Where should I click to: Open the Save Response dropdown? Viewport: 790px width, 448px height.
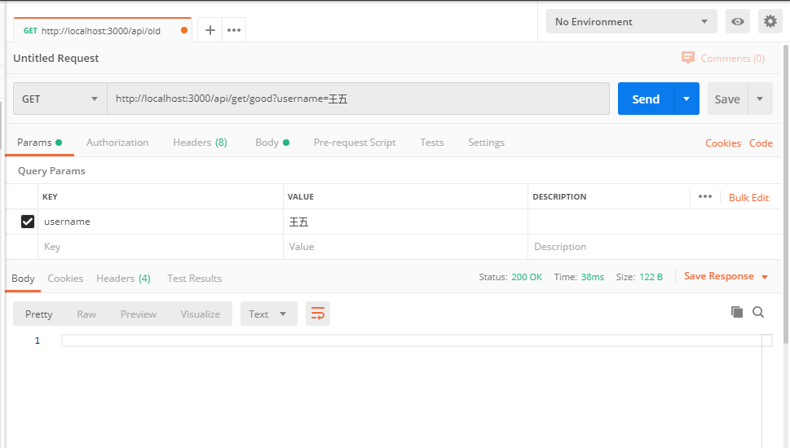point(726,276)
